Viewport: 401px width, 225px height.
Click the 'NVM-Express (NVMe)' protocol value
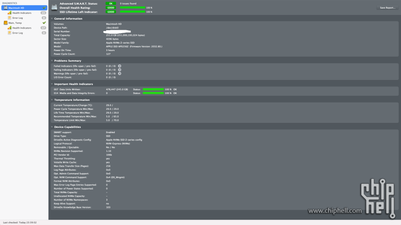pos(118,143)
